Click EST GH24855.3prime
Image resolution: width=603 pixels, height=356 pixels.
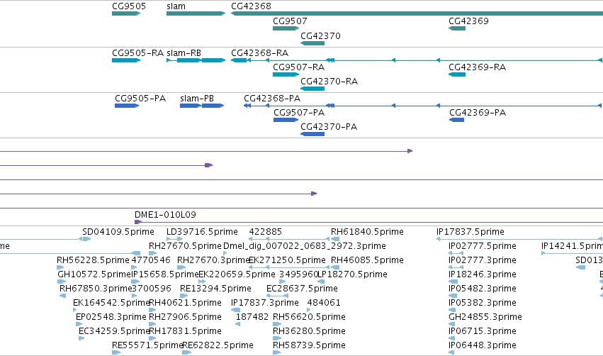(485, 317)
